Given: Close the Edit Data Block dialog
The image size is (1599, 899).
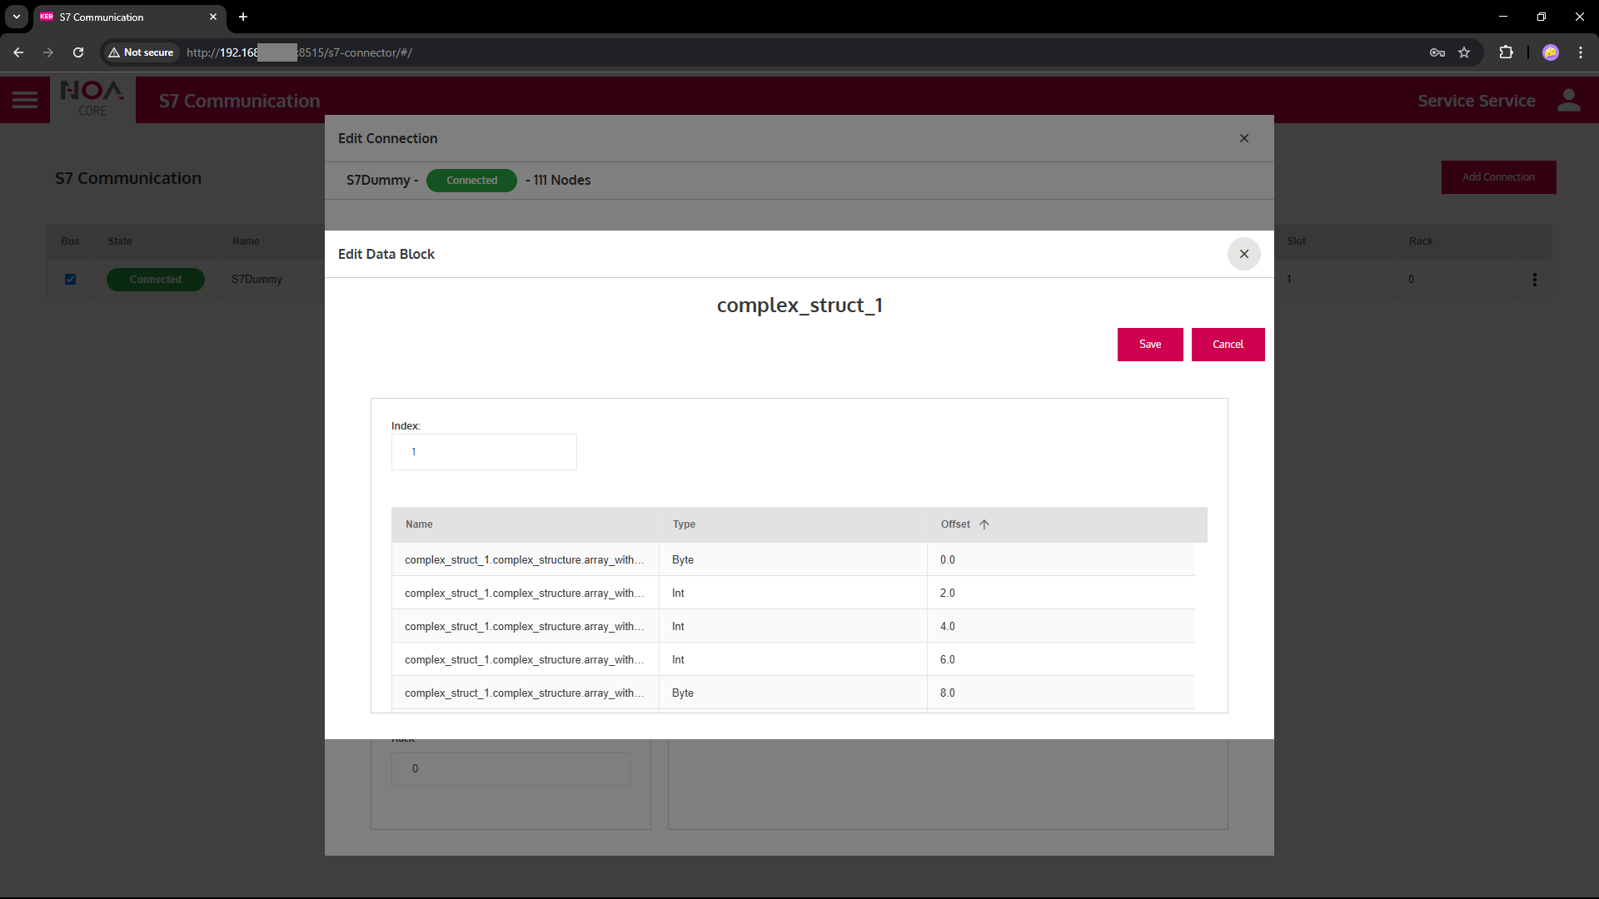Looking at the screenshot, I should 1243,254.
